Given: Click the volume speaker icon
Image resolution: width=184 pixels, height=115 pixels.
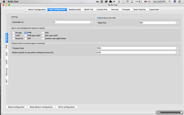Looking at the screenshot, I should click(114, 2).
